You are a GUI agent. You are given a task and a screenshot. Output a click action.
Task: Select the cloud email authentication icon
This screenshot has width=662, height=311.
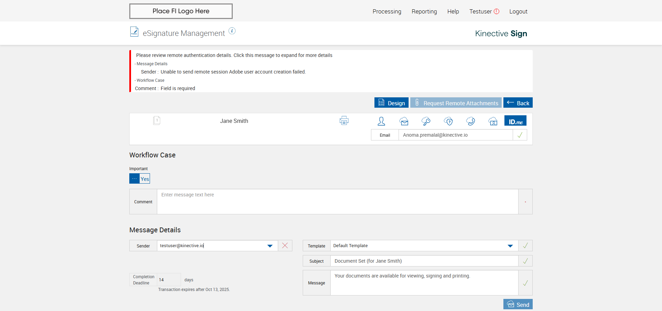pyautogui.click(x=404, y=121)
